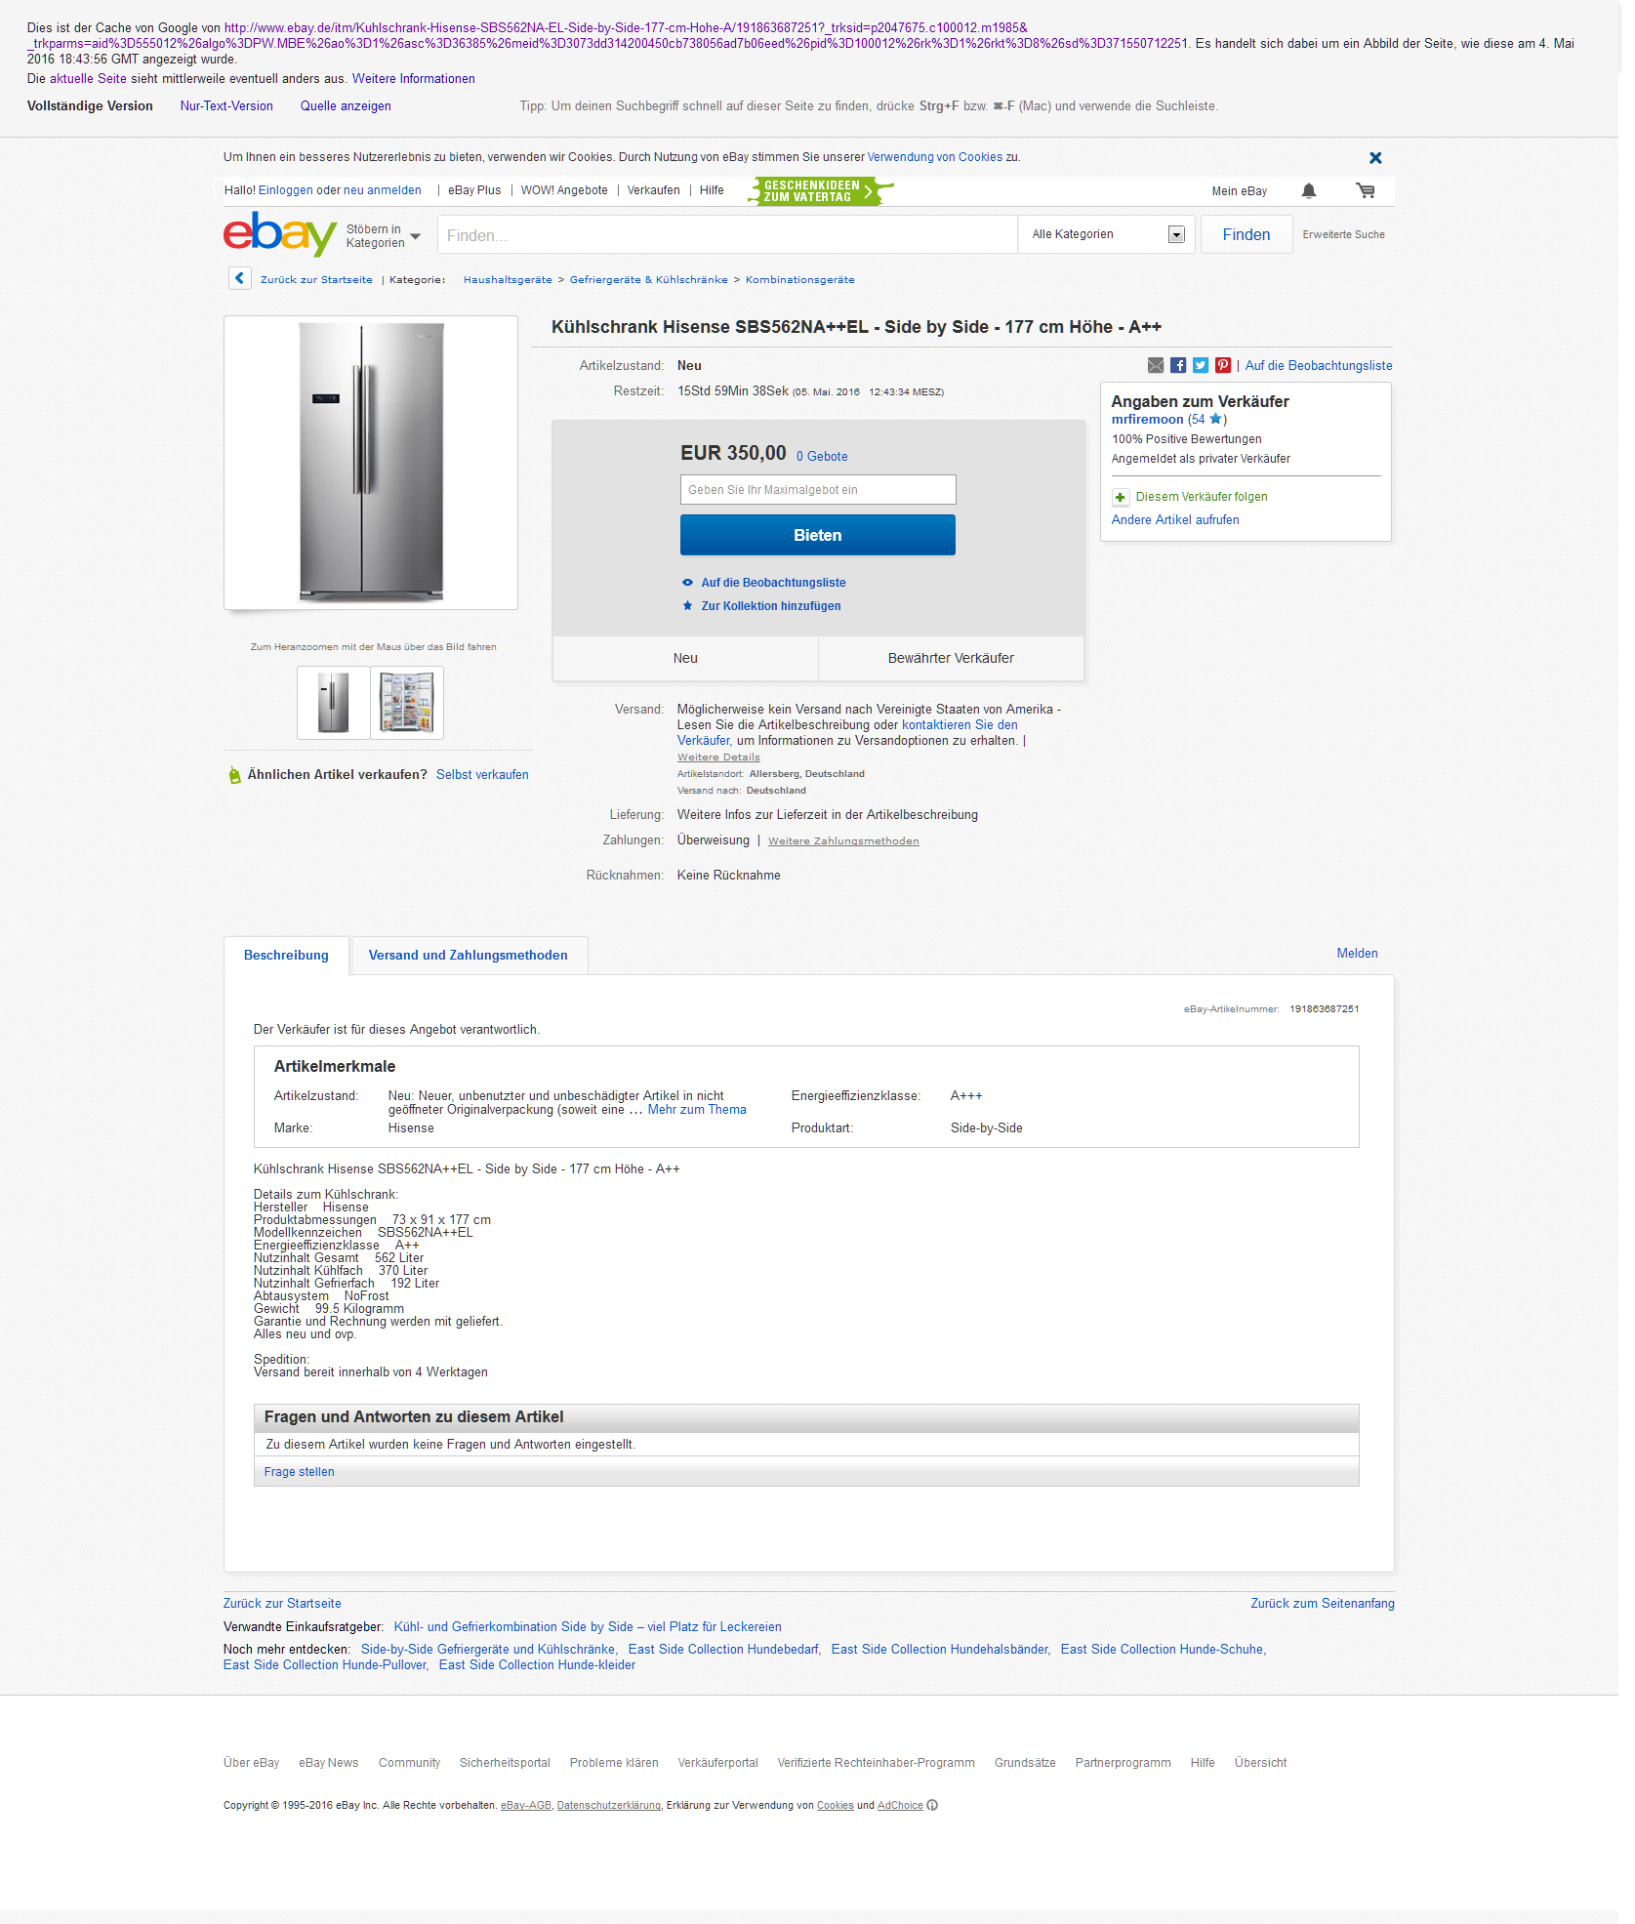Open WOW! Angebote menu item

[x=564, y=191]
